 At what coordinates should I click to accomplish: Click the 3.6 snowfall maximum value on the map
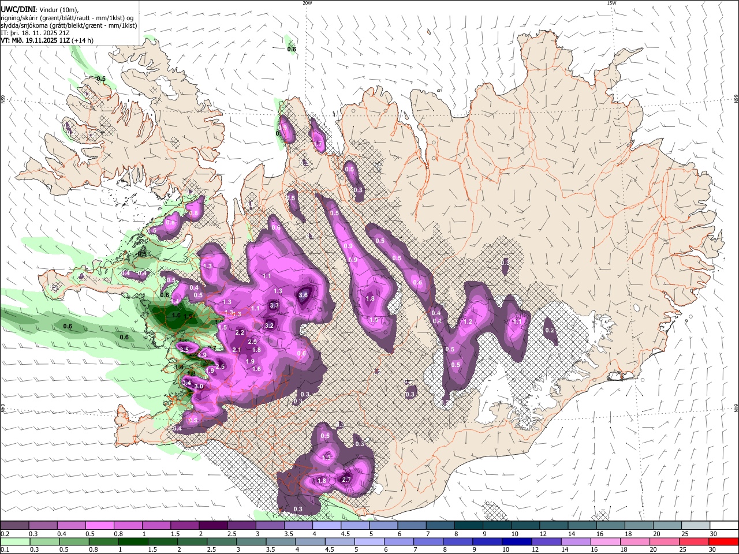coord(304,295)
